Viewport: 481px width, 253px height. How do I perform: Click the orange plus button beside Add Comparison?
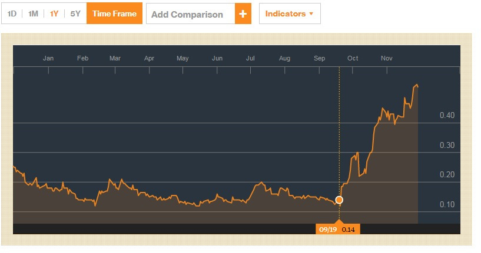click(x=243, y=14)
